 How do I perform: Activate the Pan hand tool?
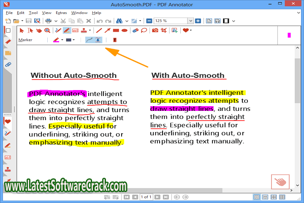tap(39, 30)
